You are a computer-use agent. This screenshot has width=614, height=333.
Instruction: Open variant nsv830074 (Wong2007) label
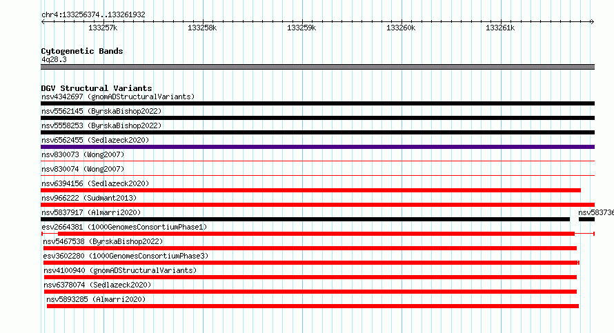(x=83, y=169)
